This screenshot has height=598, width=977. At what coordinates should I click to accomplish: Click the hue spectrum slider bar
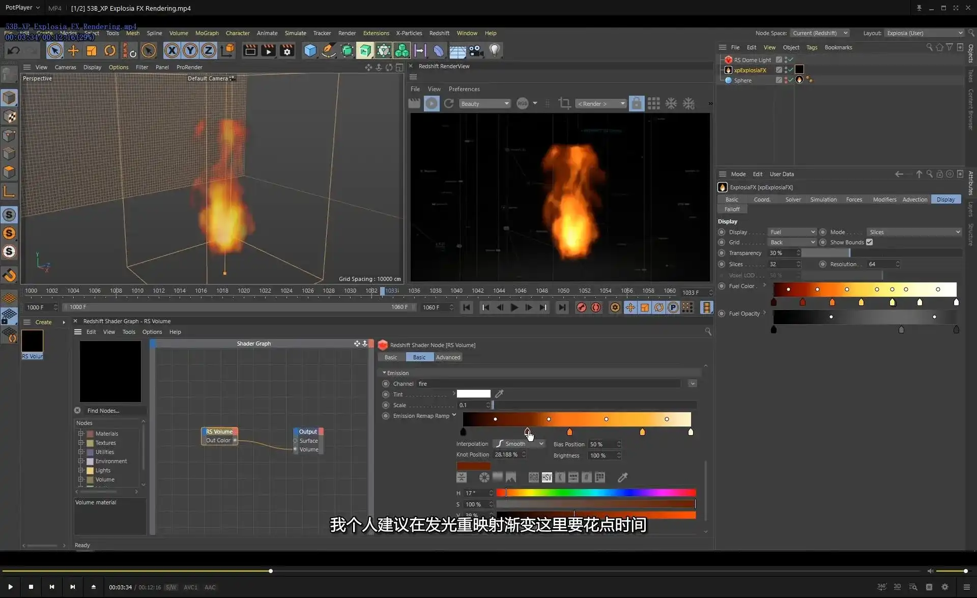point(595,493)
